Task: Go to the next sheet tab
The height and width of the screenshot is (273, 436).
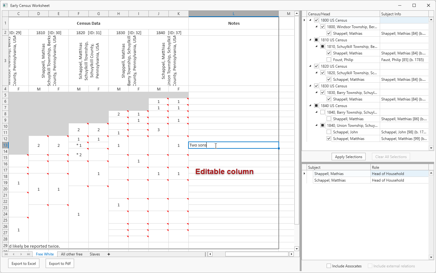Action: click(21, 254)
